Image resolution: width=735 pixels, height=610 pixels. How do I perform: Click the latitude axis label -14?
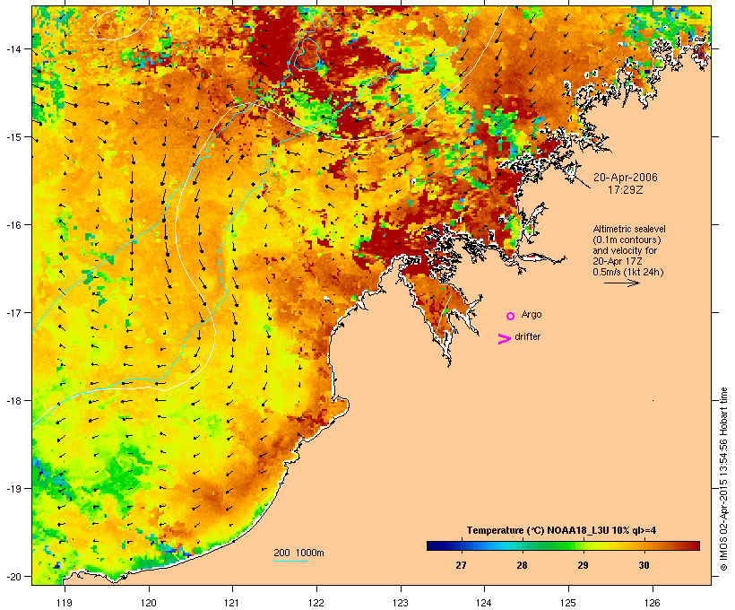(13, 48)
